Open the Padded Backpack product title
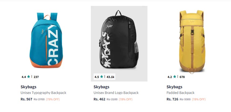 tap(180, 93)
